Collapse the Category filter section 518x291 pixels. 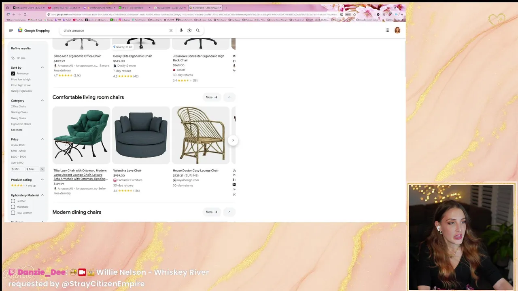(x=42, y=101)
